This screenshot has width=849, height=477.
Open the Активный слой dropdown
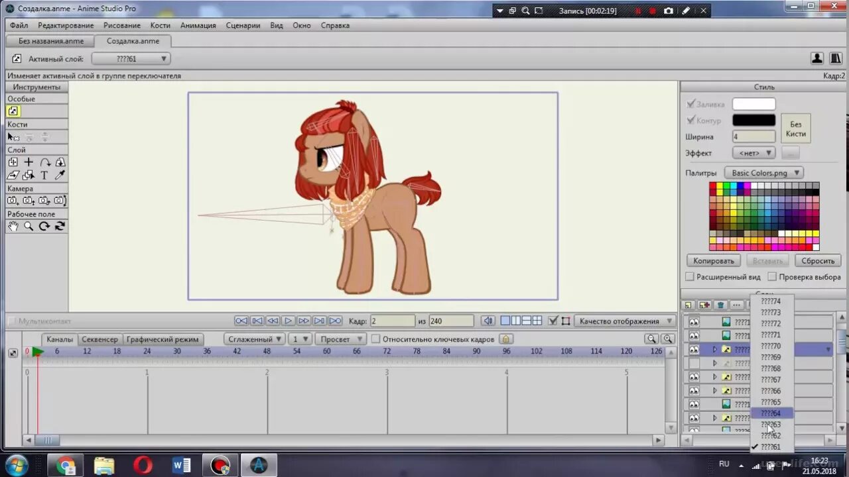click(131, 59)
